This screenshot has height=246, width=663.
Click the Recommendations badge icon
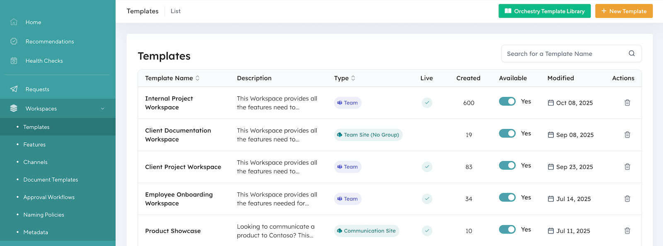(14, 41)
